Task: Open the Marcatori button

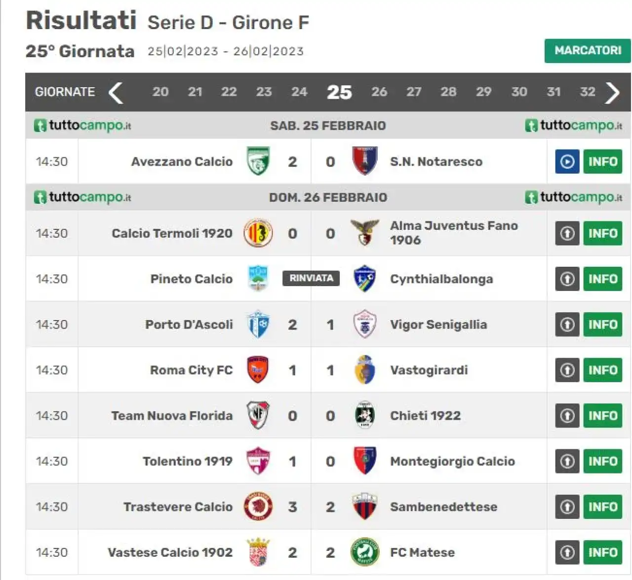Action: coord(588,50)
